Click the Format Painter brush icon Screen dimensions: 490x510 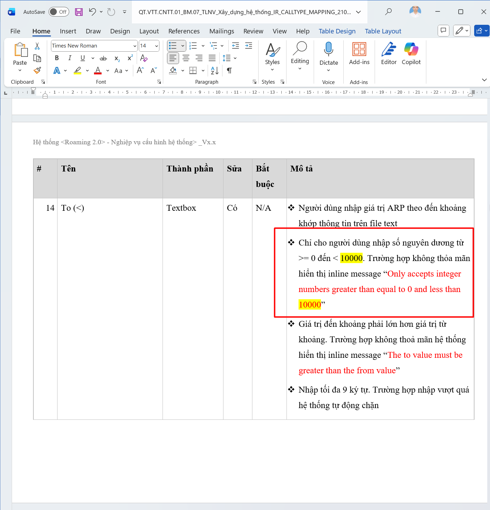[x=37, y=71]
